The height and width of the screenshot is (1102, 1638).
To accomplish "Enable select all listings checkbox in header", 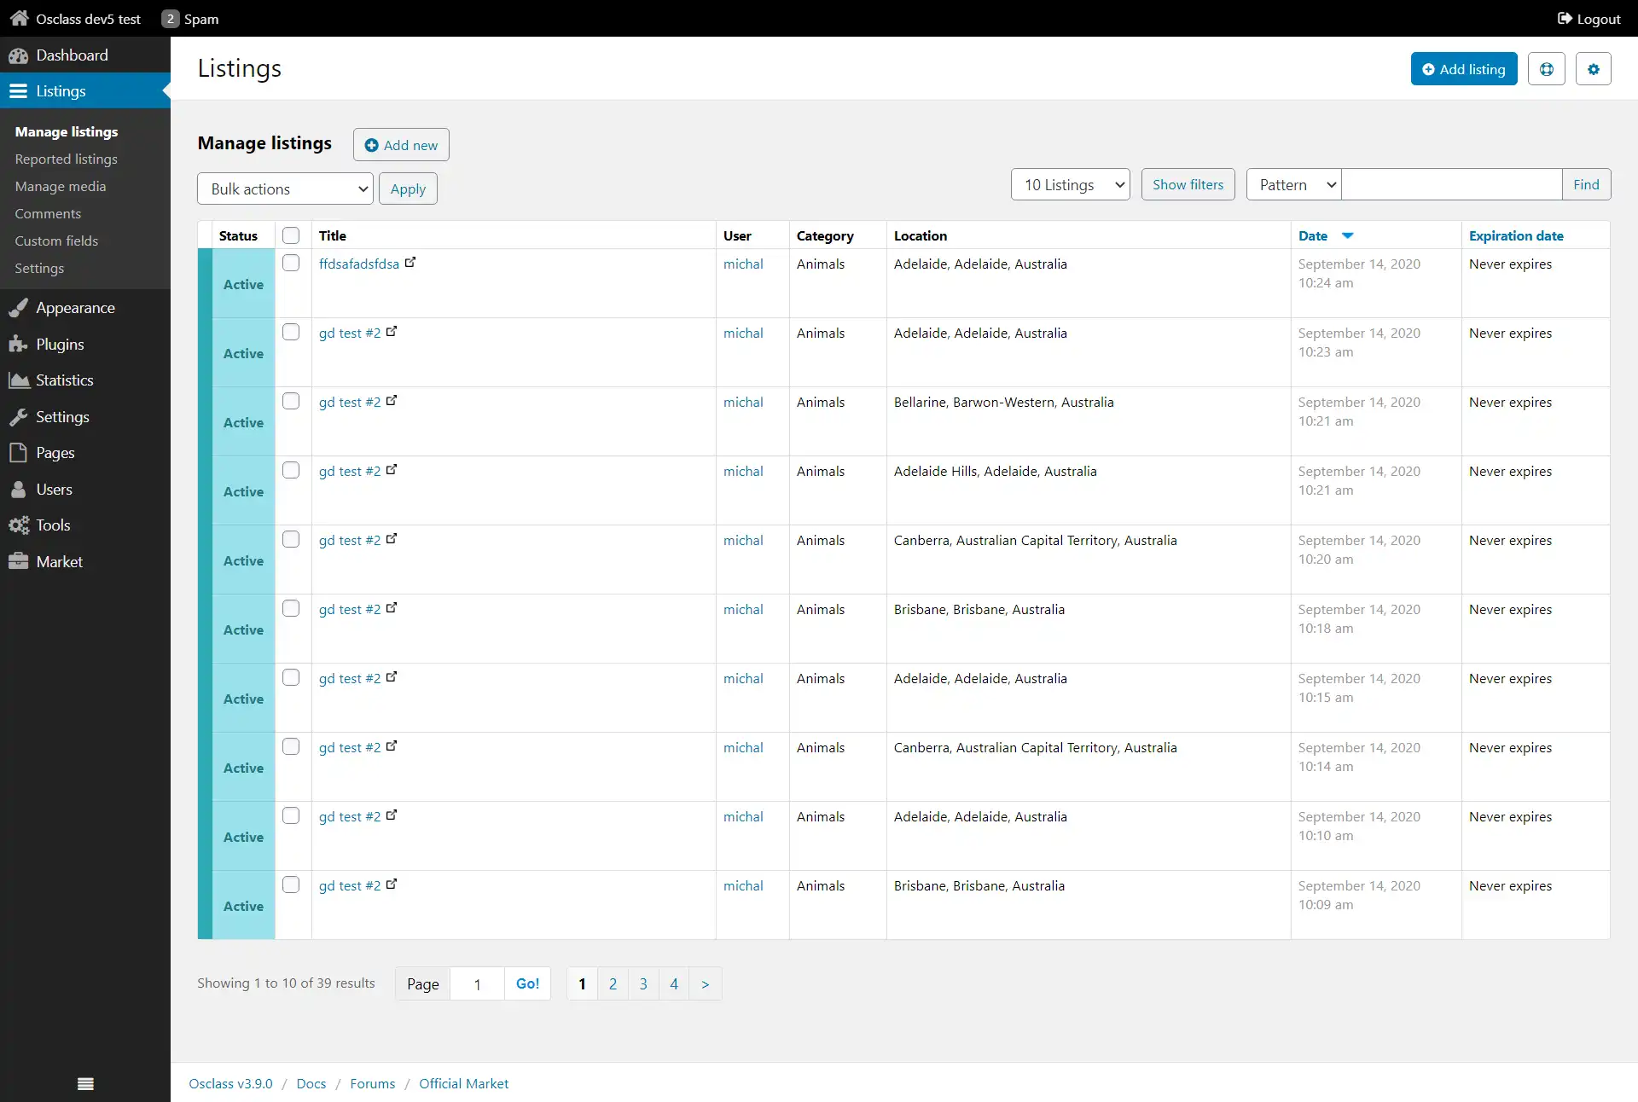I will [x=292, y=235].
